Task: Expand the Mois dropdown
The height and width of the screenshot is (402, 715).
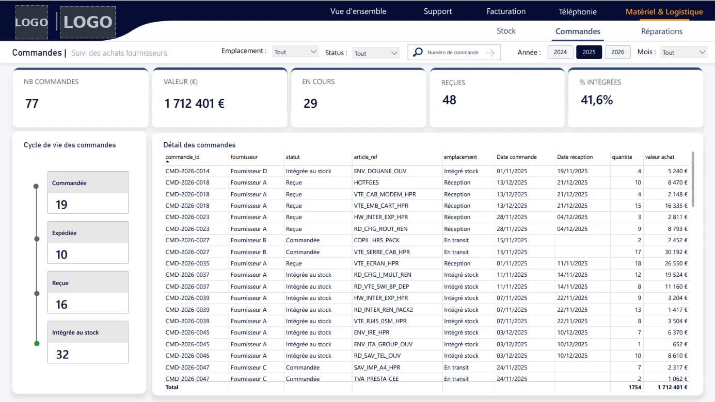Action: pyautogui.click(x=684, y=52)
